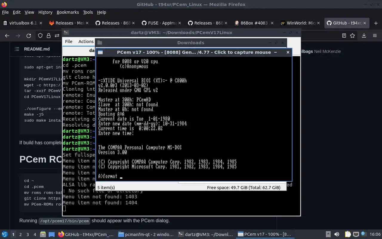Launch file manager from taskbar quicklaunch

pos(43,235)
